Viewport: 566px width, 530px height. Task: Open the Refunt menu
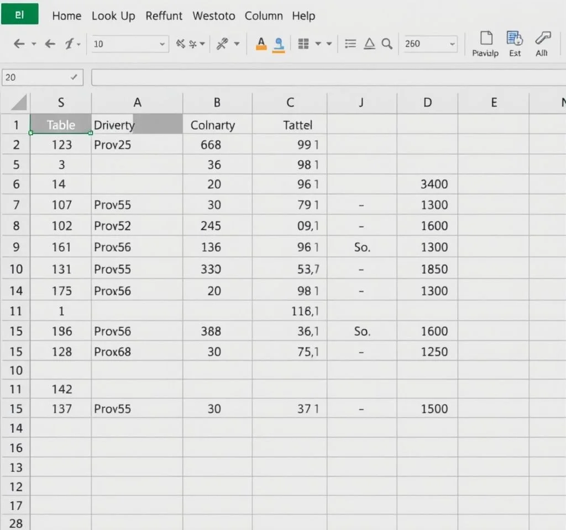(x=164, y=15)
